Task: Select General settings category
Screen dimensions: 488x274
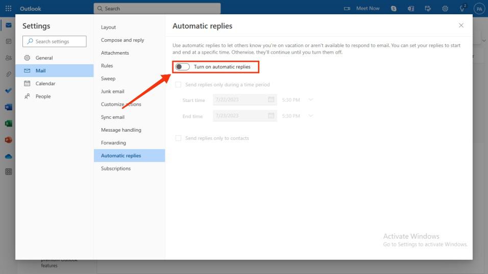Action: 55,58
